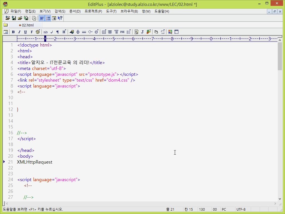Open the 창(W) menu
Viewport: 285px width, 214px height.
point(146,11)
